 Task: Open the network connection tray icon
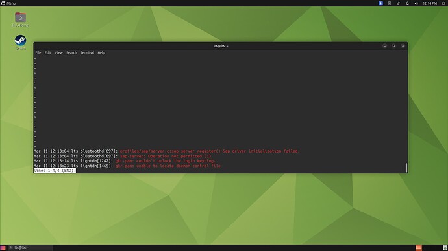click(x=398, y=3)
